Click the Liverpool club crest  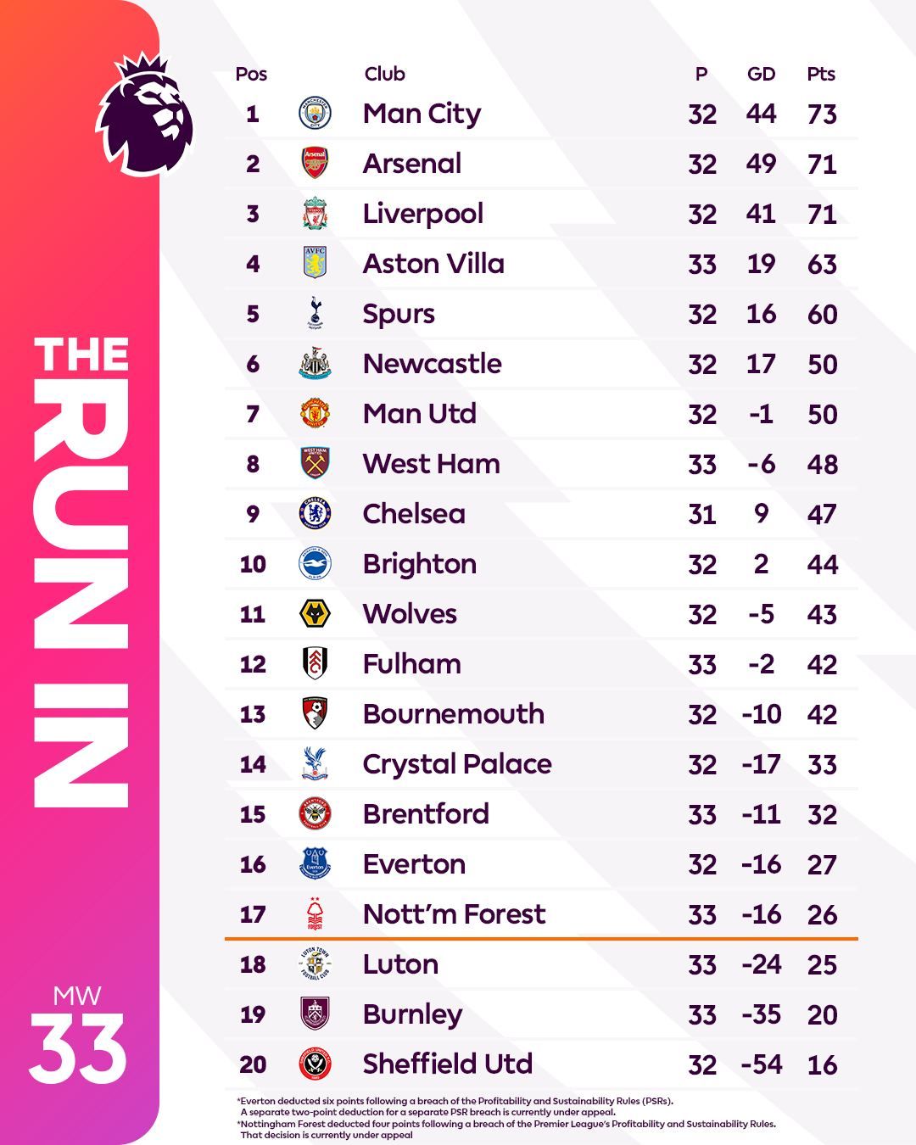pos(315,214)
